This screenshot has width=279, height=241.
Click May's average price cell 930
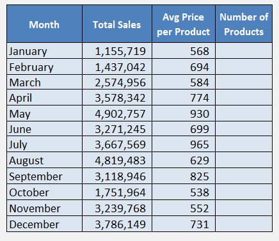click(184, 113)
